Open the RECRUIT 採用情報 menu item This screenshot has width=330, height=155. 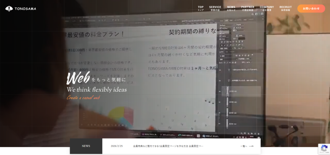click(x=286, y=8)
